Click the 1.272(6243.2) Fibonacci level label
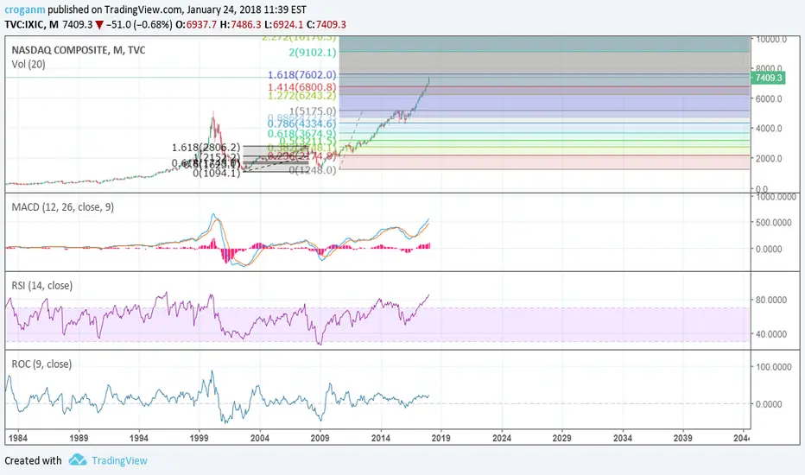 [x=302, y=96]
